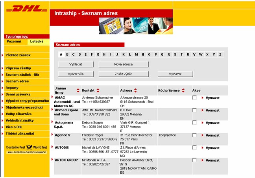
Task: Open AMAG Automobil - und Motoren AG entry
Action: click(67, 102)
